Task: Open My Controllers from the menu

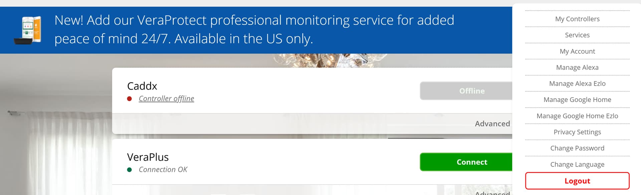Action: tap(577, 19)
